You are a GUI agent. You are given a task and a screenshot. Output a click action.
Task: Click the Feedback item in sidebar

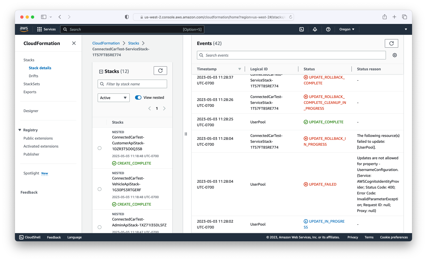click(29, 192)
